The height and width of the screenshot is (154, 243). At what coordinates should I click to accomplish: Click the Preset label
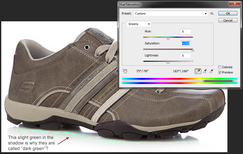coord(127,14)
